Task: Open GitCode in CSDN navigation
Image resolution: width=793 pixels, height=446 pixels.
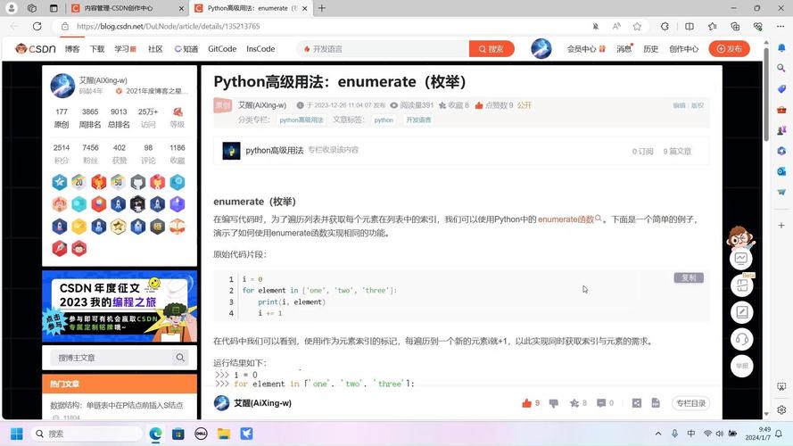Action: pyautogui.click(x=222, y=48)
